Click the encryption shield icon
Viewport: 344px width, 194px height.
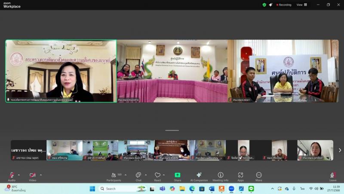(x=264, y=5)
